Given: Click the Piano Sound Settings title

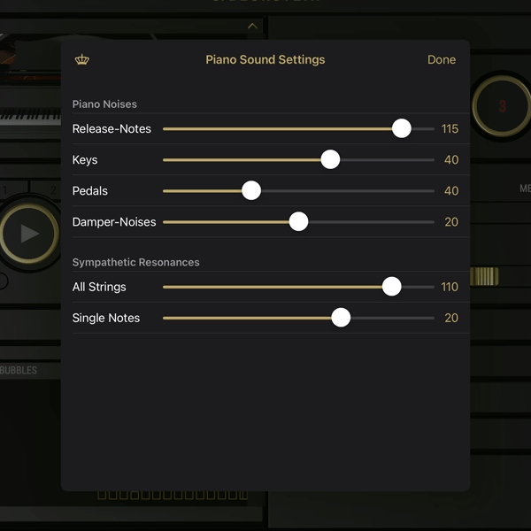Looking at the screenshot, I should click(x=265, y=59).
